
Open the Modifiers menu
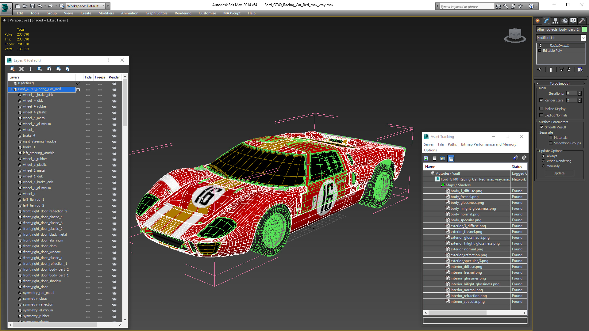click(x=106, y=13)
